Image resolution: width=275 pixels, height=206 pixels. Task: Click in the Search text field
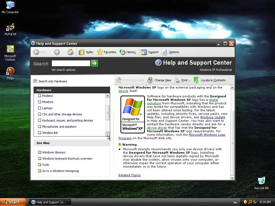[x=71, y=63]
